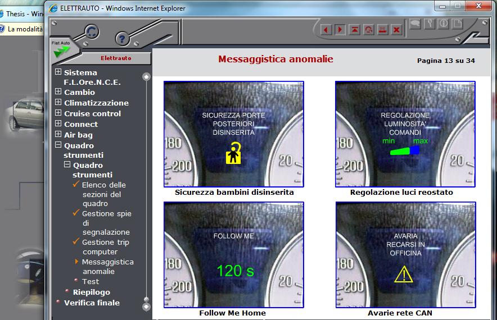Expand the Sistema F.L.Ore.N.C.E. section
The height and width of the screenshot is (320, 497).
pyautogui.click(x=58, y=72)
